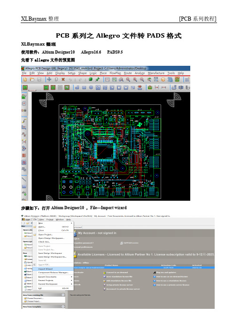Choose Open Project... in Altium File menu
Screen dimensions: 233x330
tap(46, 235)
